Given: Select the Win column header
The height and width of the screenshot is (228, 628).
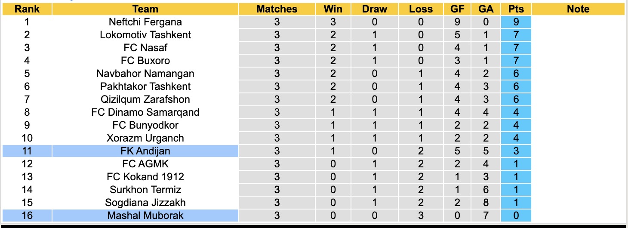Looking at the screenshot, I should (x=333, y=9).
